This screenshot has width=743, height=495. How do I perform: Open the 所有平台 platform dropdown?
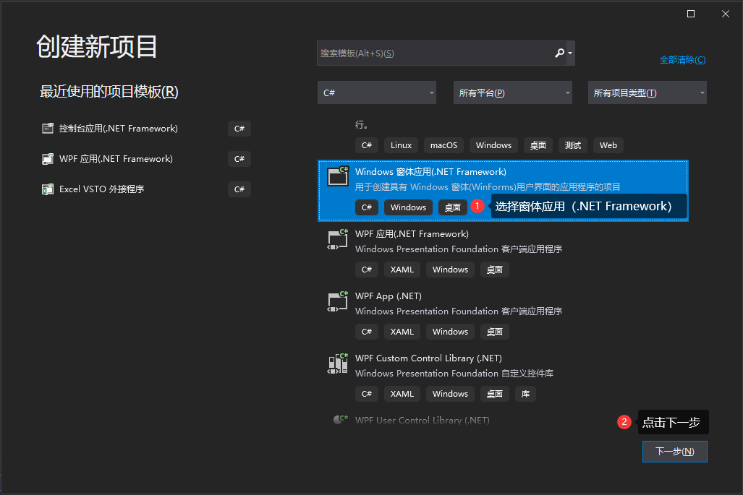coord(513,92)
